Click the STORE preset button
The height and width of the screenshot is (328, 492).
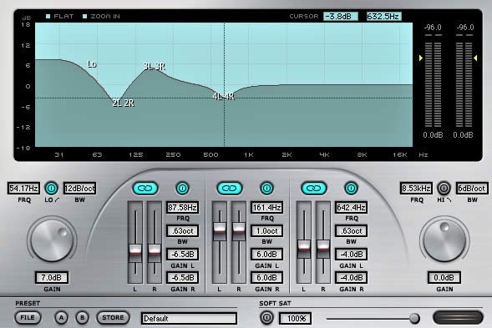tap(113, 318)
